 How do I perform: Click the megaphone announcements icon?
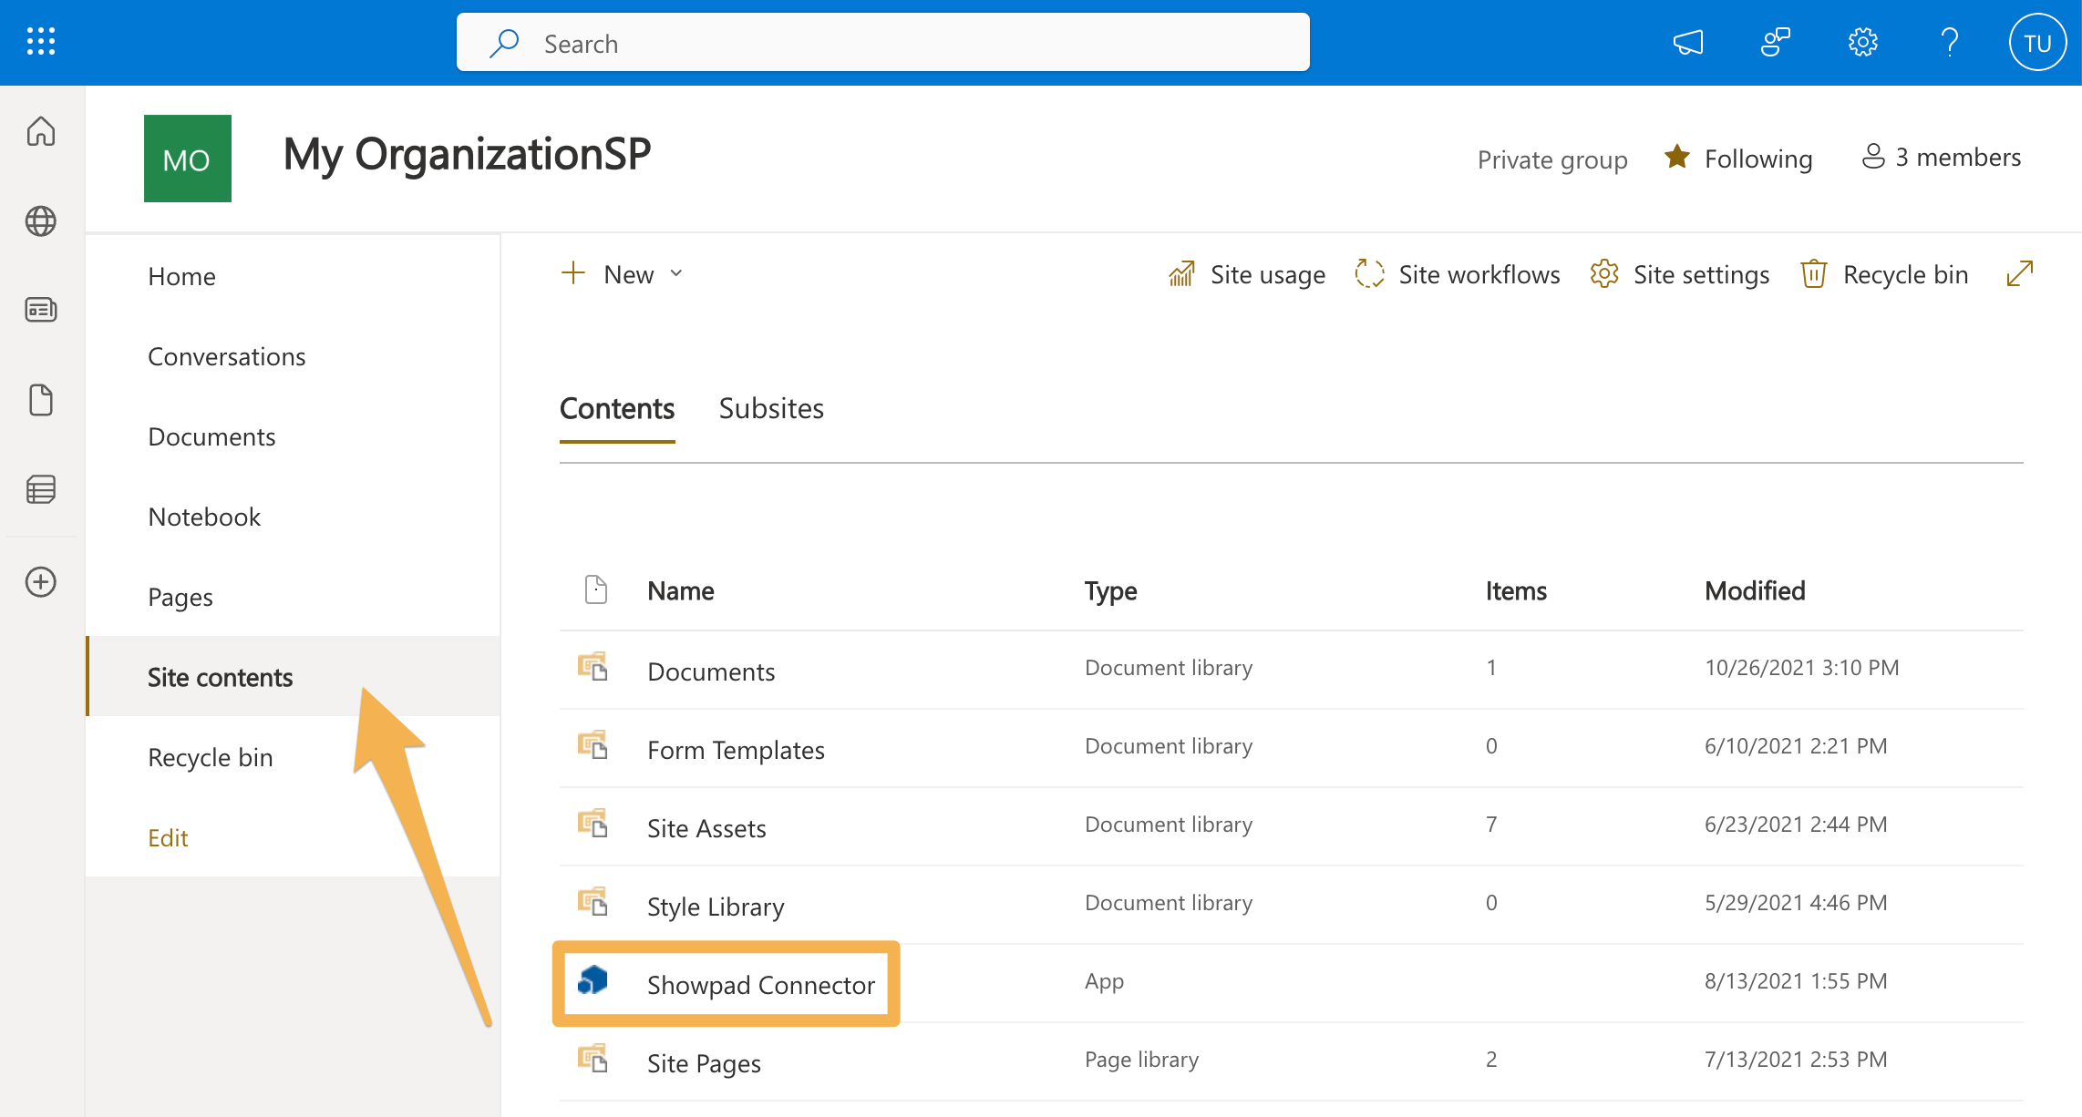coord(1687,41)
